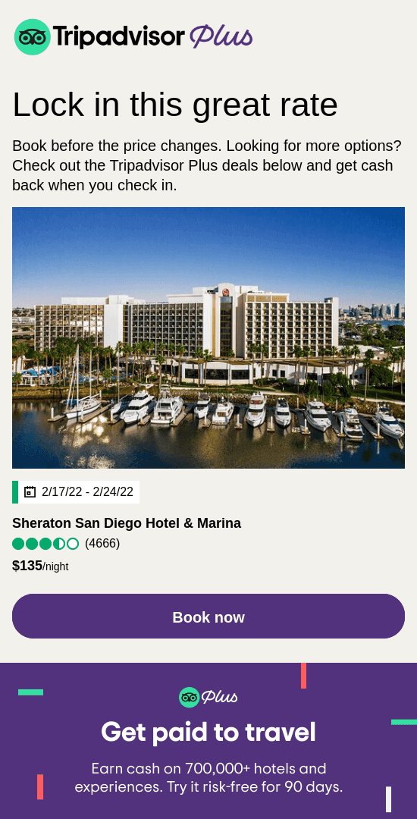Click the $135/night price
This screenshot has height=819, width=417.
tap(40, 566)
